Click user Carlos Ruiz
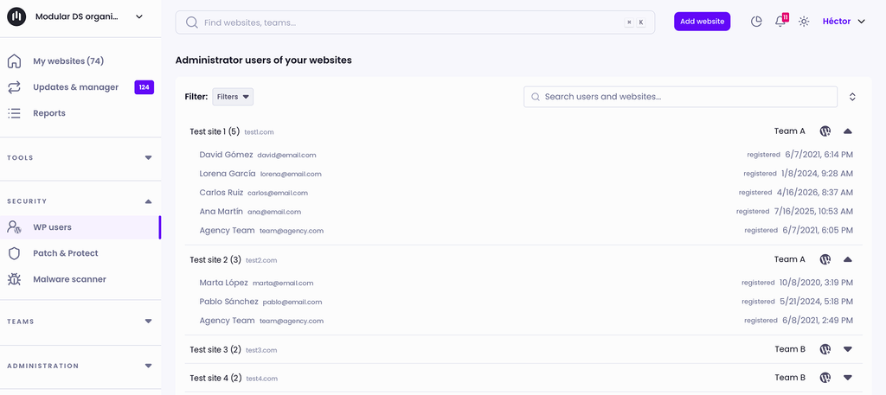This screenshot has width=886, height=395. 221,193
